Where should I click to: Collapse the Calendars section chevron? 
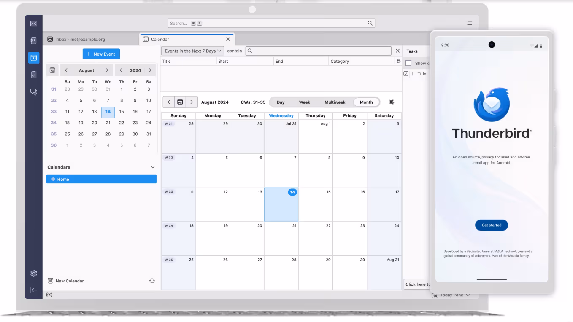tap(153, 167)
